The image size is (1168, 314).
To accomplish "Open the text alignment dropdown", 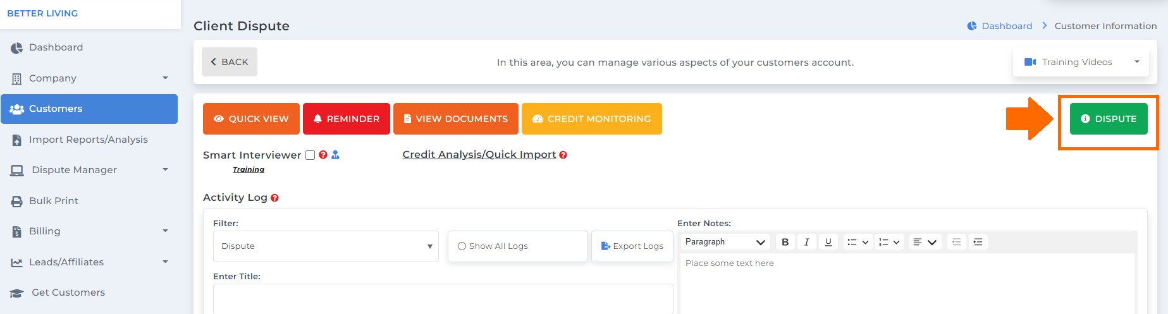I will 926,242.
